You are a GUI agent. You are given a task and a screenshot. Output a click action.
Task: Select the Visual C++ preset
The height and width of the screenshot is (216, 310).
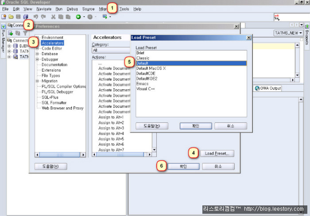(191, 89)
